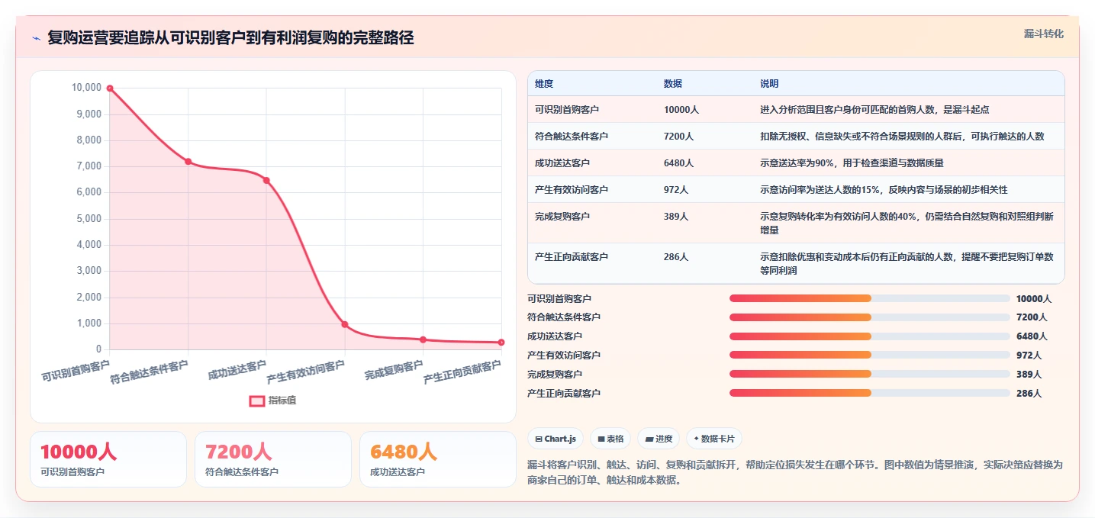Image resolution: width=1095 pixels, height=518 pixels.
Task: Click the 产生正向贡献客户 progress bar
Action: 870,393
